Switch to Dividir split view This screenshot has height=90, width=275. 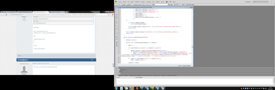click(x=123, y=5)
